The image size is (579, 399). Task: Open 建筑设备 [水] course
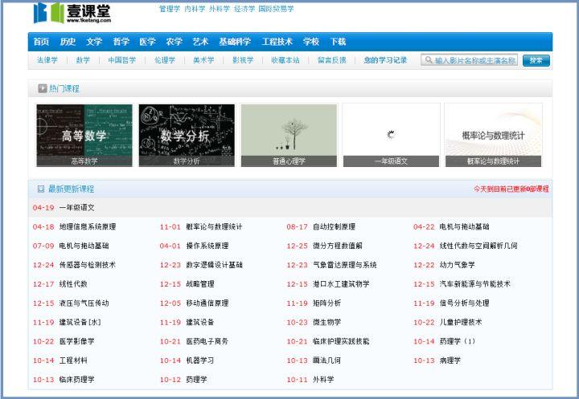pyautogui.click(x=80, y=322)
